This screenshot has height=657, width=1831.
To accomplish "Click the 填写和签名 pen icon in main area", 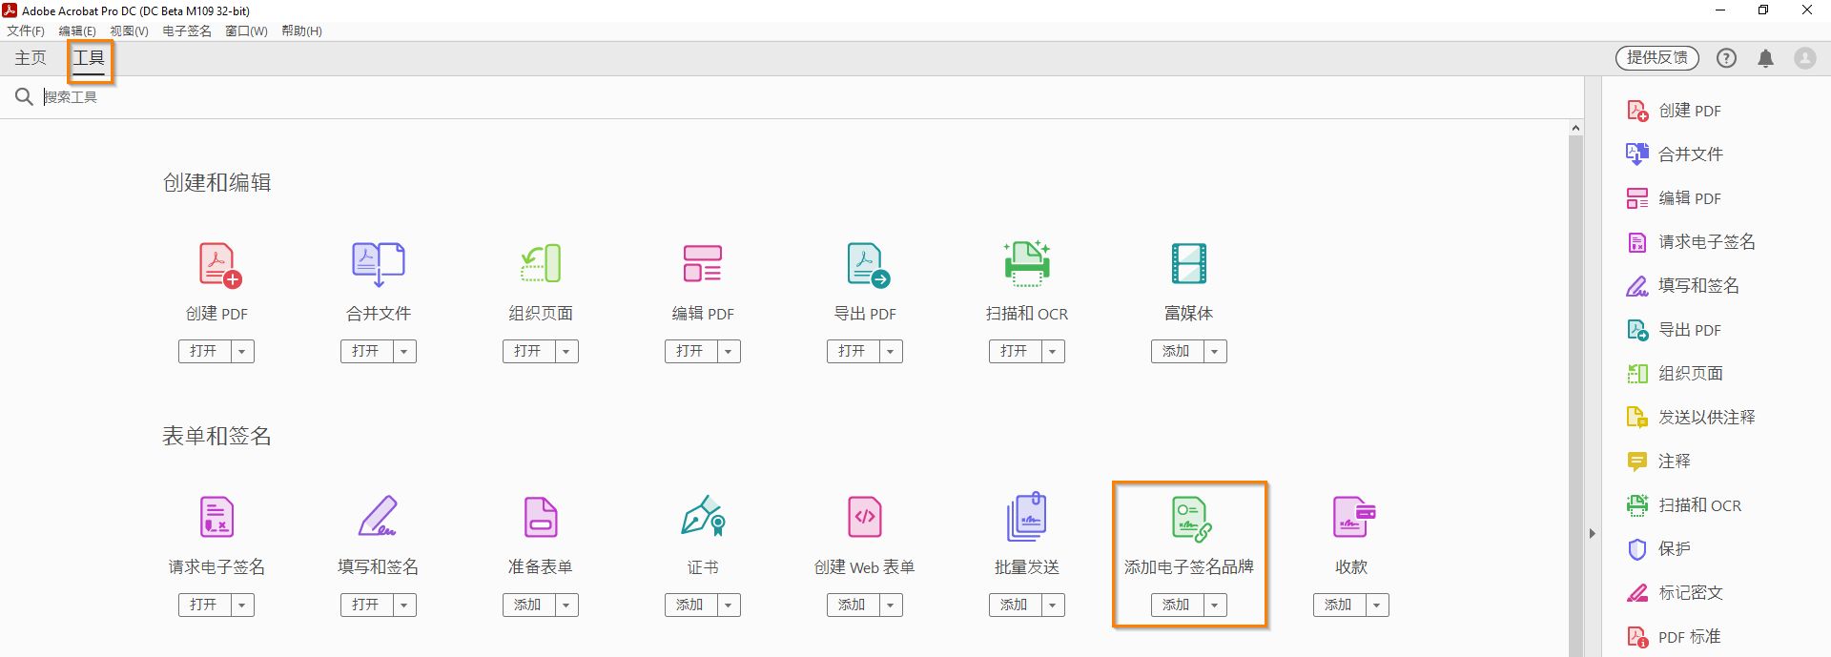I will coord(379,517).
